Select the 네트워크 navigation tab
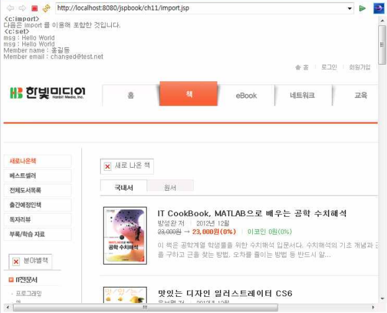Viewport: 387px width, 313px height. tap(303, 95)
